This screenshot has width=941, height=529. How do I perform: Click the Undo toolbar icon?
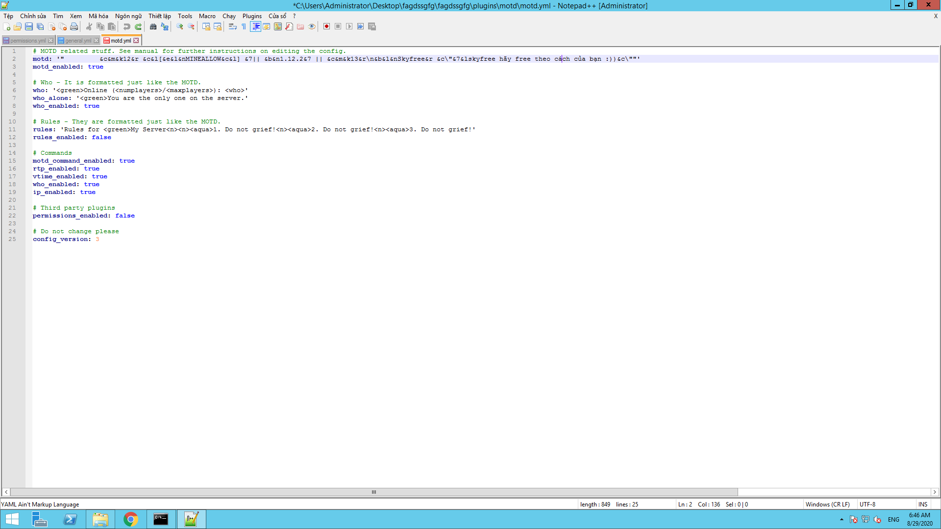point(126,26)
